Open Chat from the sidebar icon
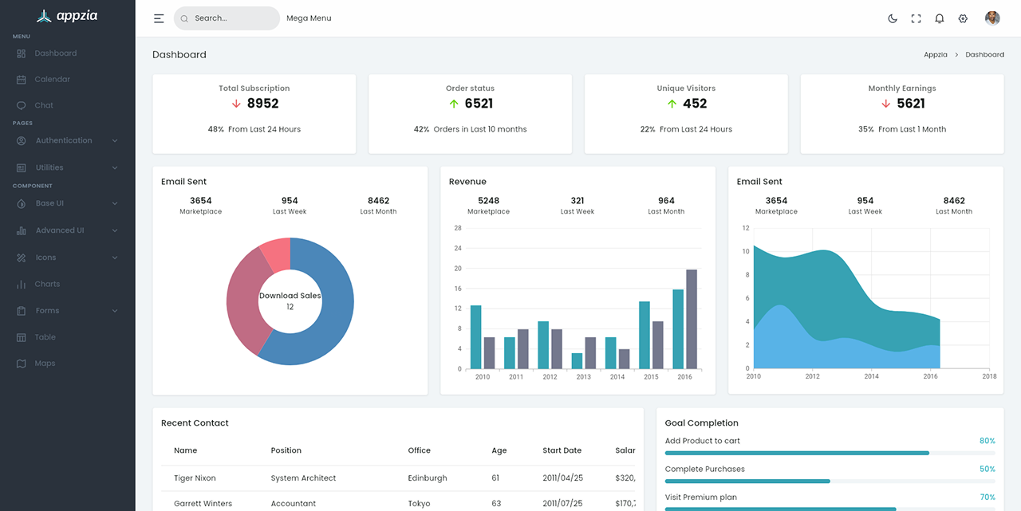Screen dimensions: 1021x511 pyautogui.click(x=22, y=104)
